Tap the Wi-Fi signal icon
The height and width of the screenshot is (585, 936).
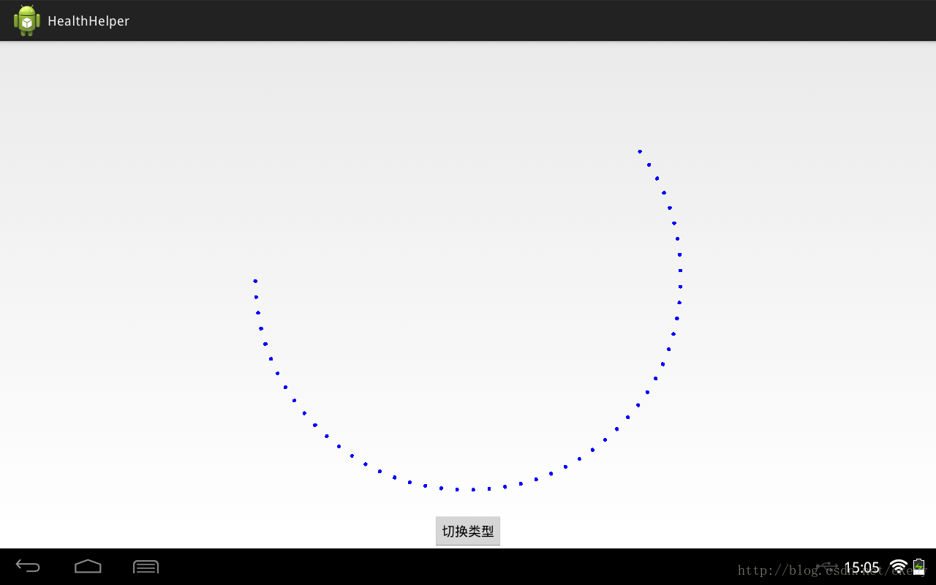click(x=899, y=567)
